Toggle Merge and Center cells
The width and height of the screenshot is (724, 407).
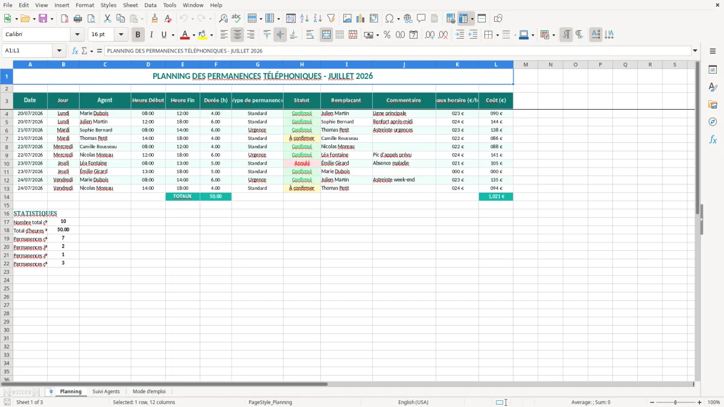pyautogui.click(x=326, y=35)
